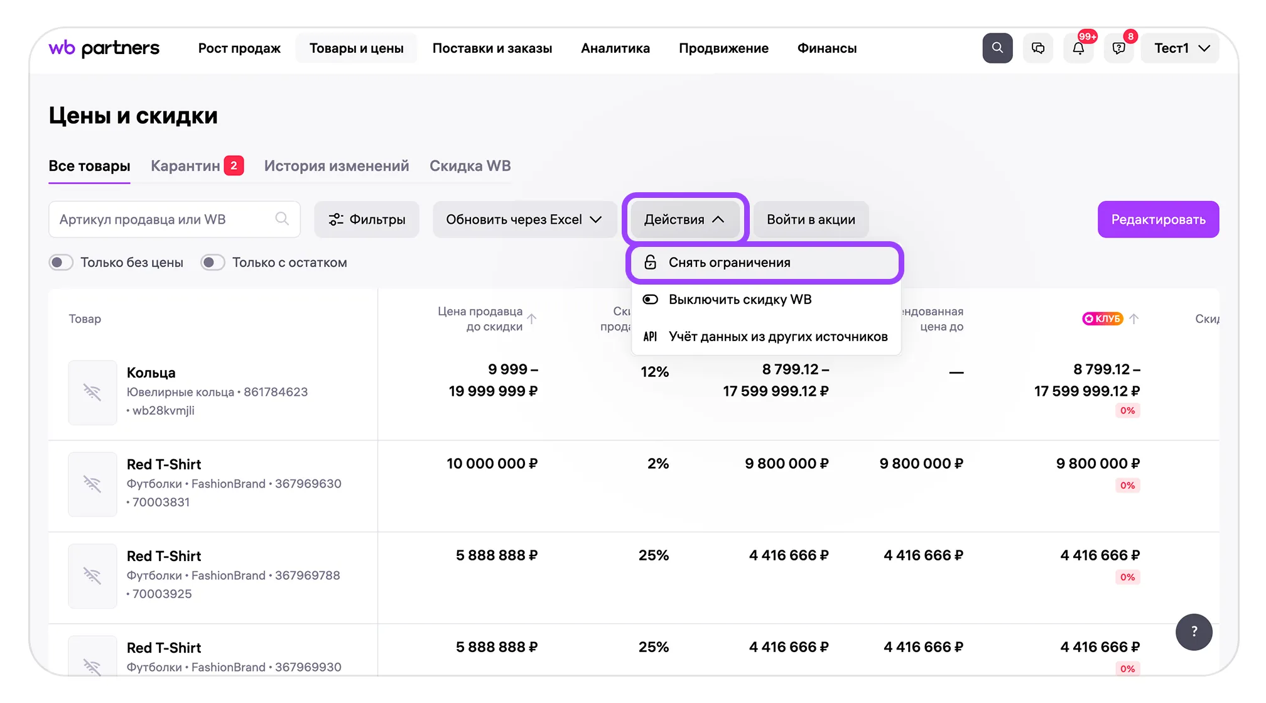The height and width of the screenshot is (703, 1266).
Task: Enable the Только с остатком toggle
Action: click(213, 263)
